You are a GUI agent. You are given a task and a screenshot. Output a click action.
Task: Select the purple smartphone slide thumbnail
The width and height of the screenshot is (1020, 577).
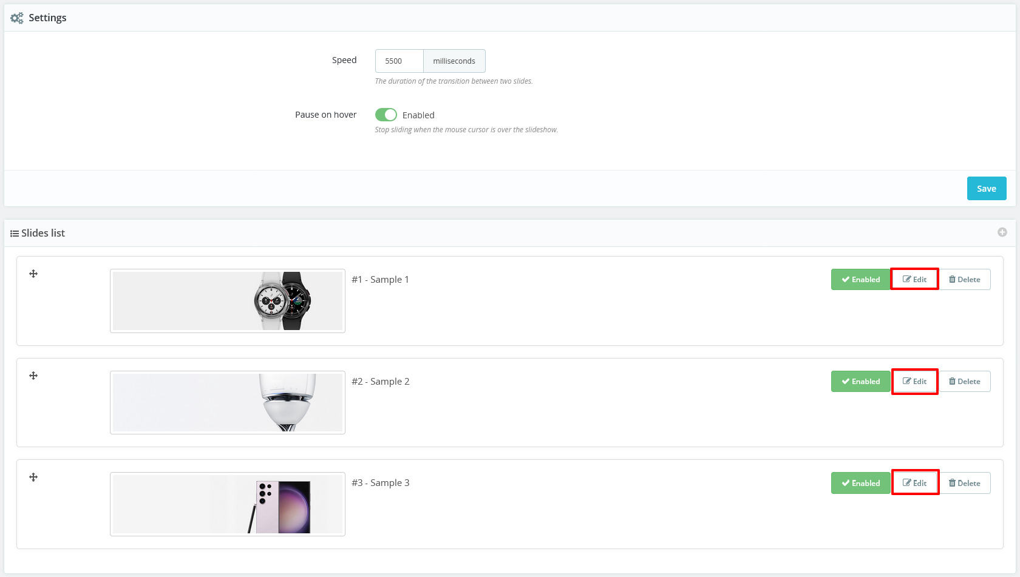pos(228,504)
